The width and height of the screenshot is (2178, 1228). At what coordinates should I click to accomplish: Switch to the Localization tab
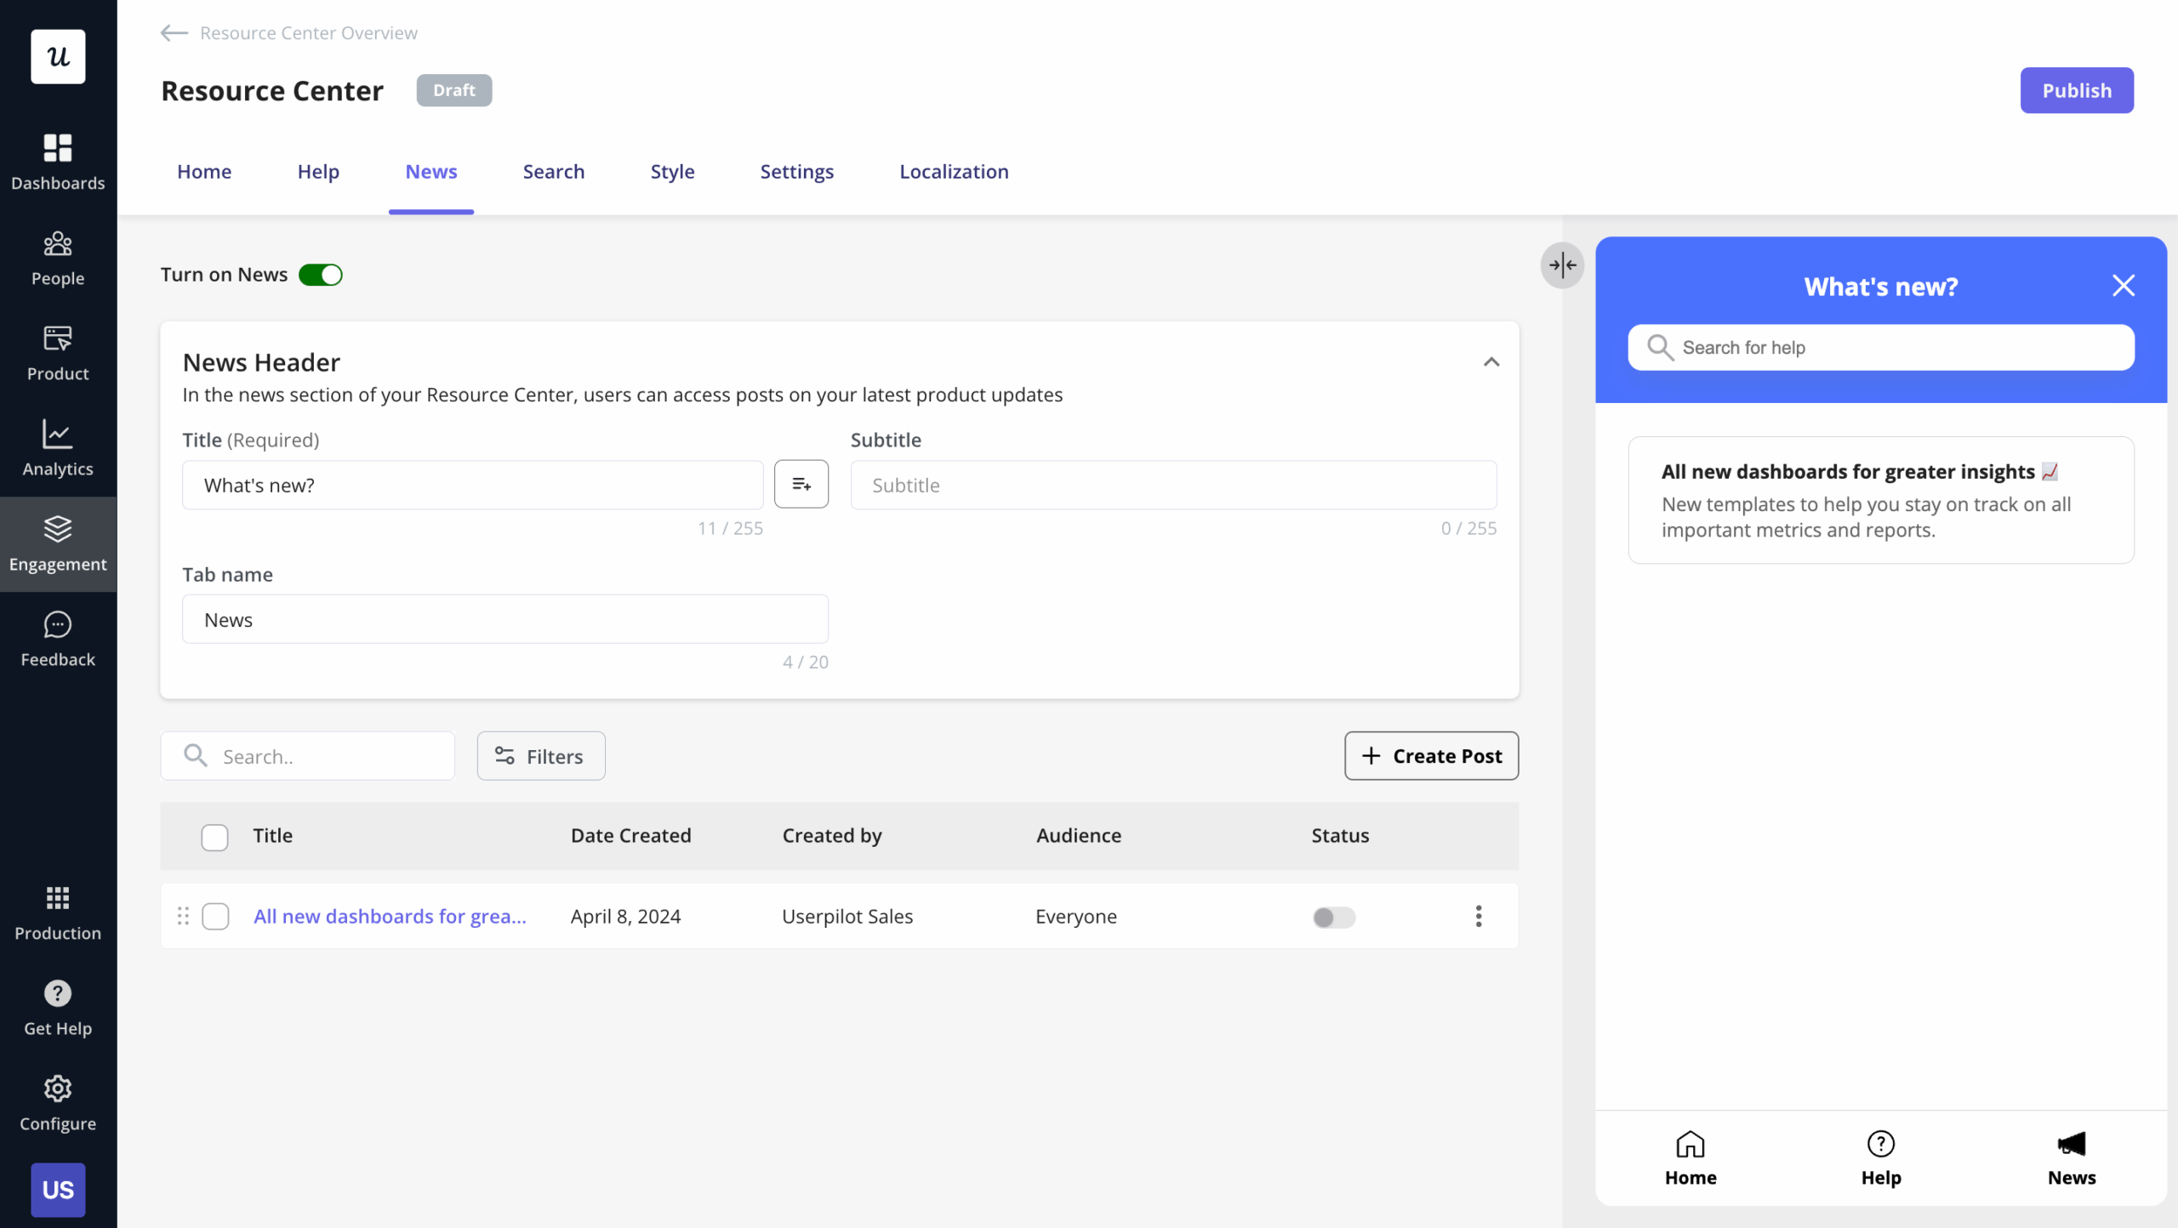tap(954, 172)
